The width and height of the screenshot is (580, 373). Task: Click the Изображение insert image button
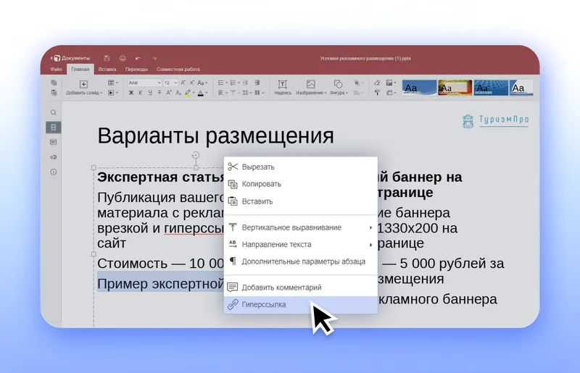click(x=311, y=88)
